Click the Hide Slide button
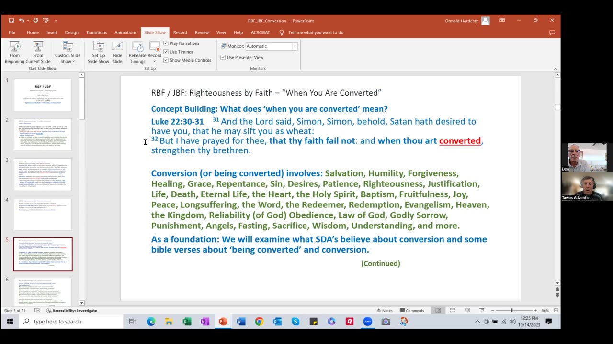This screenshot has width=613, height=344. (x=117, y=53)
